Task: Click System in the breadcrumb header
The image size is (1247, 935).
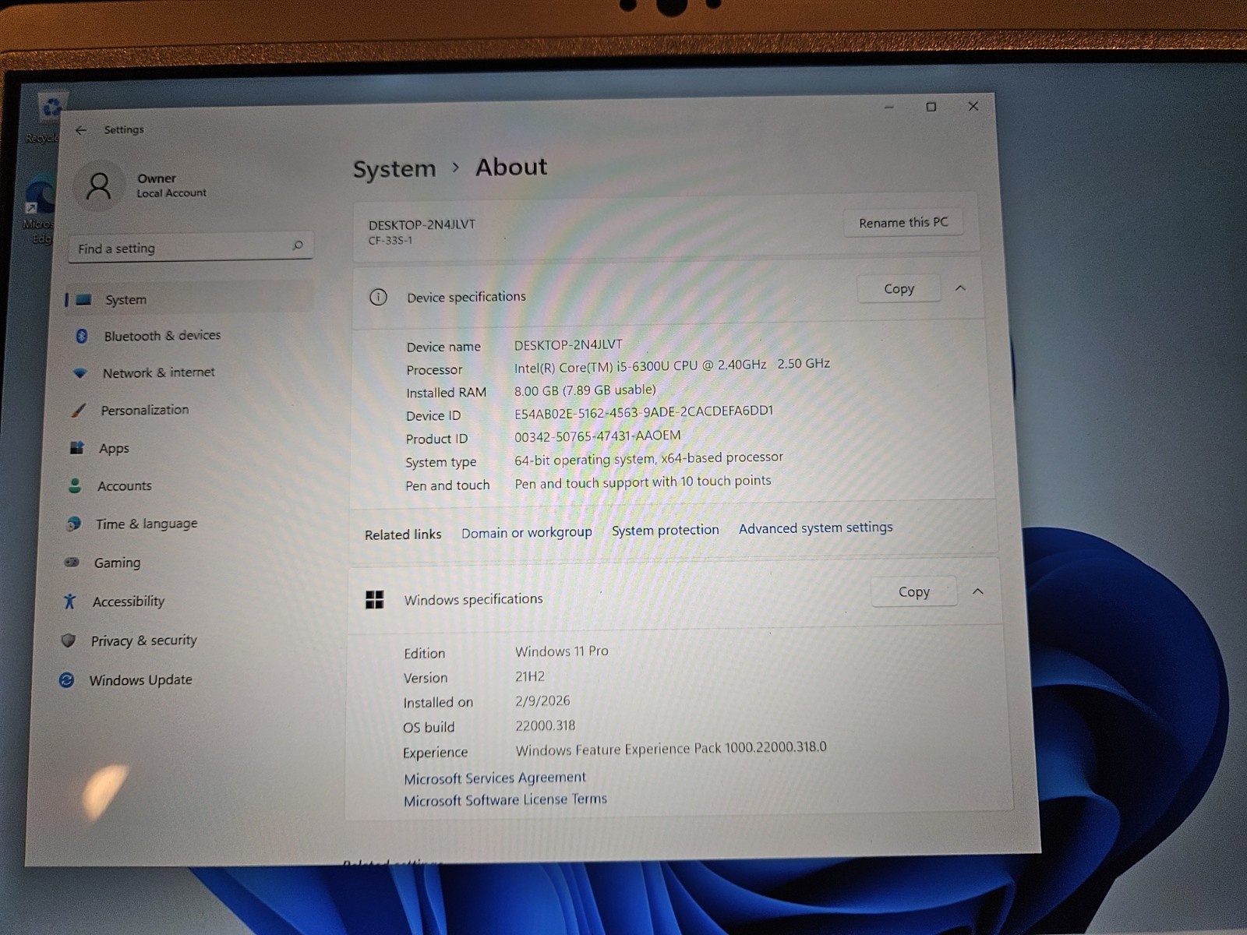Action: pos(394,169)
